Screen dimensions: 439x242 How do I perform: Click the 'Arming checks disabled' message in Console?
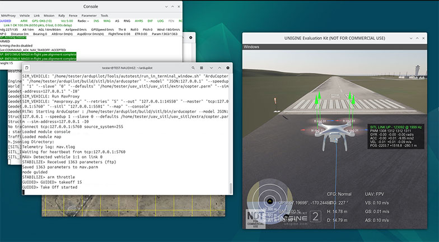click(x=16, y=46)
